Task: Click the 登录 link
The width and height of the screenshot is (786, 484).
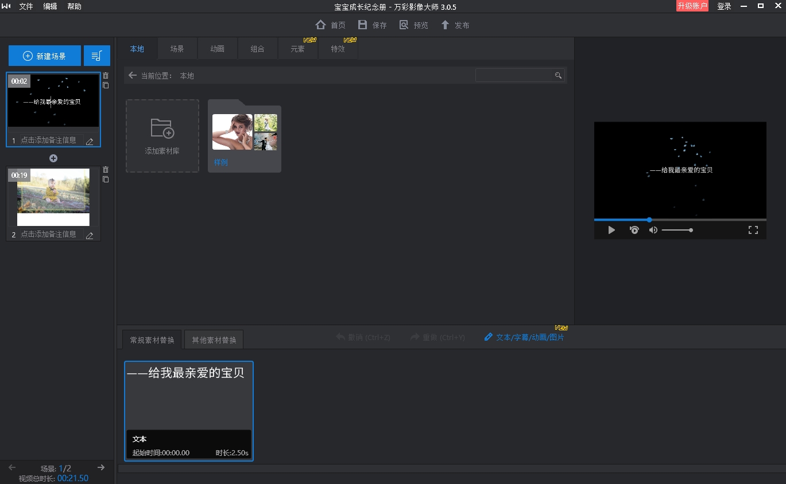Action: [x=724, y=6]
